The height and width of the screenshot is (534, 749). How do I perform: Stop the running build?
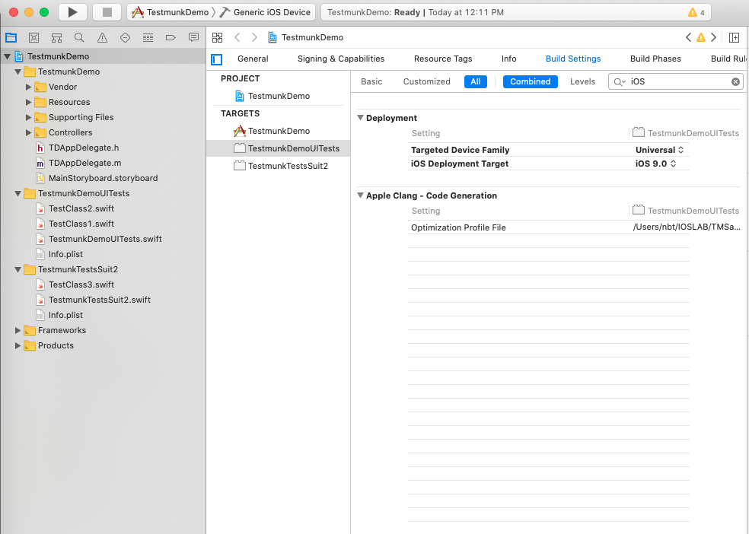point(107,12)
